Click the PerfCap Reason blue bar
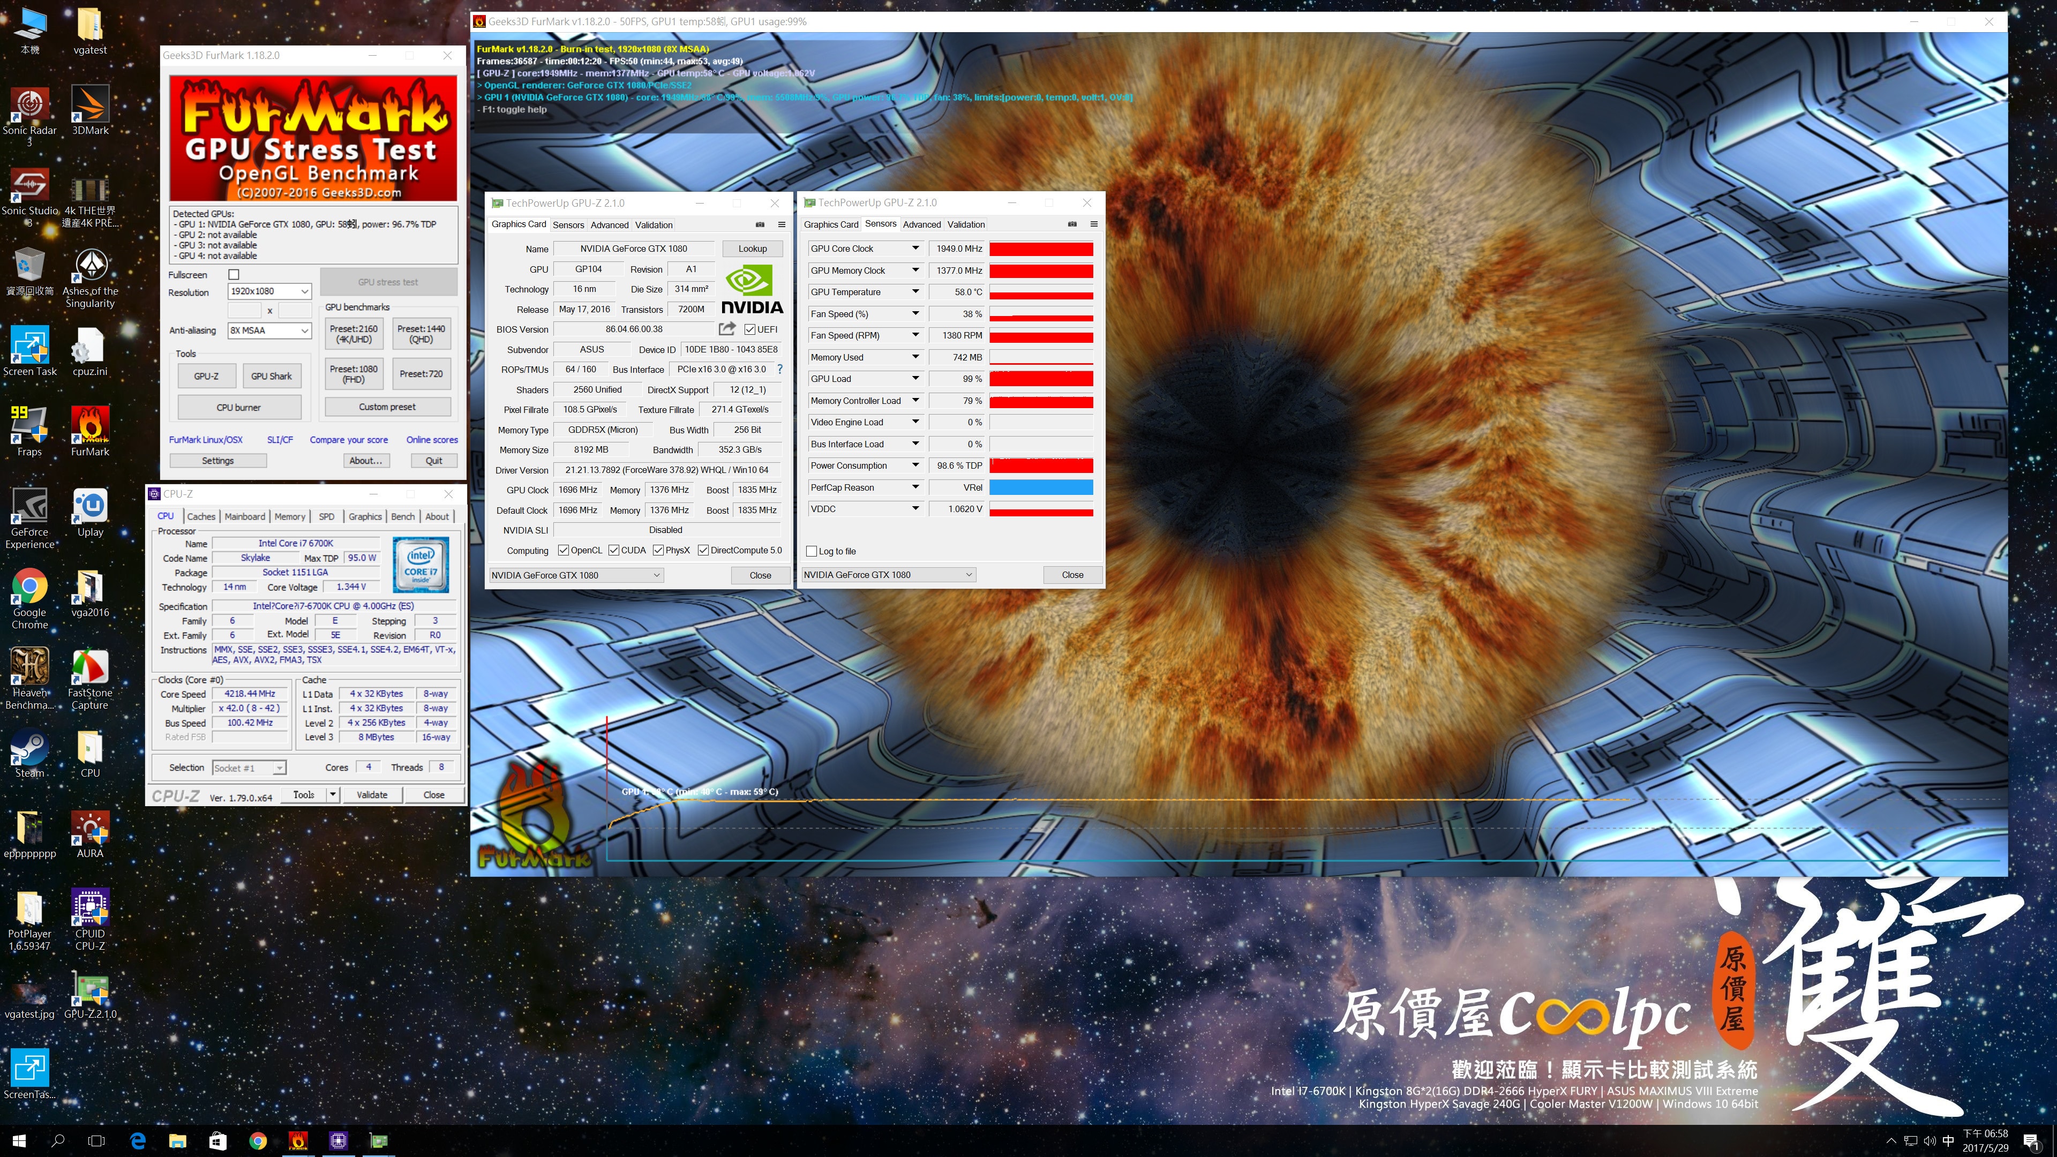 point(1041,487)
